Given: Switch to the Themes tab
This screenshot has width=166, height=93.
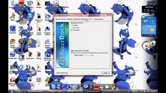Looking at the screenshot, I should (64, 19).
